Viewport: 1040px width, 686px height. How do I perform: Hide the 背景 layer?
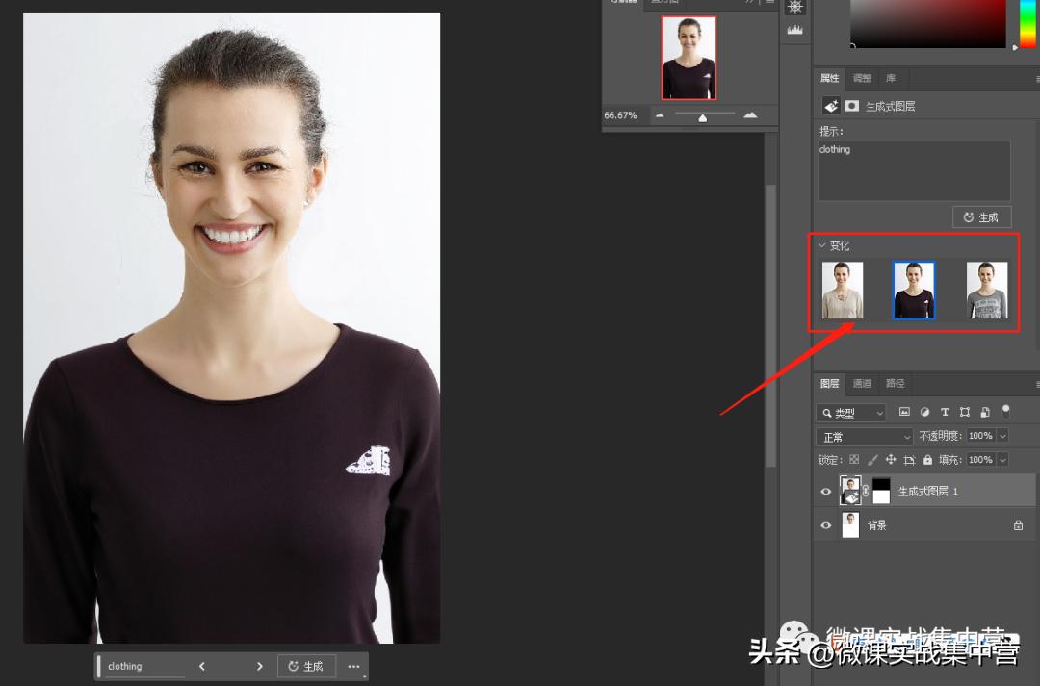click(825, 525)
